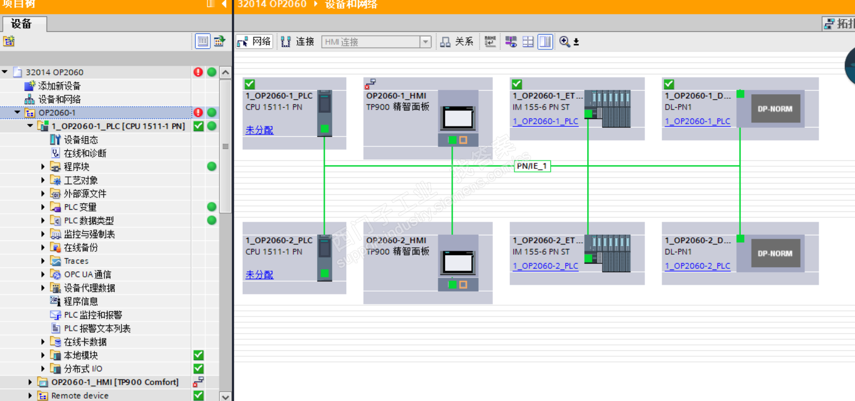Collapse the project tree panel arrow
This screenshot has width=855, height=401.
pos(225,4)
